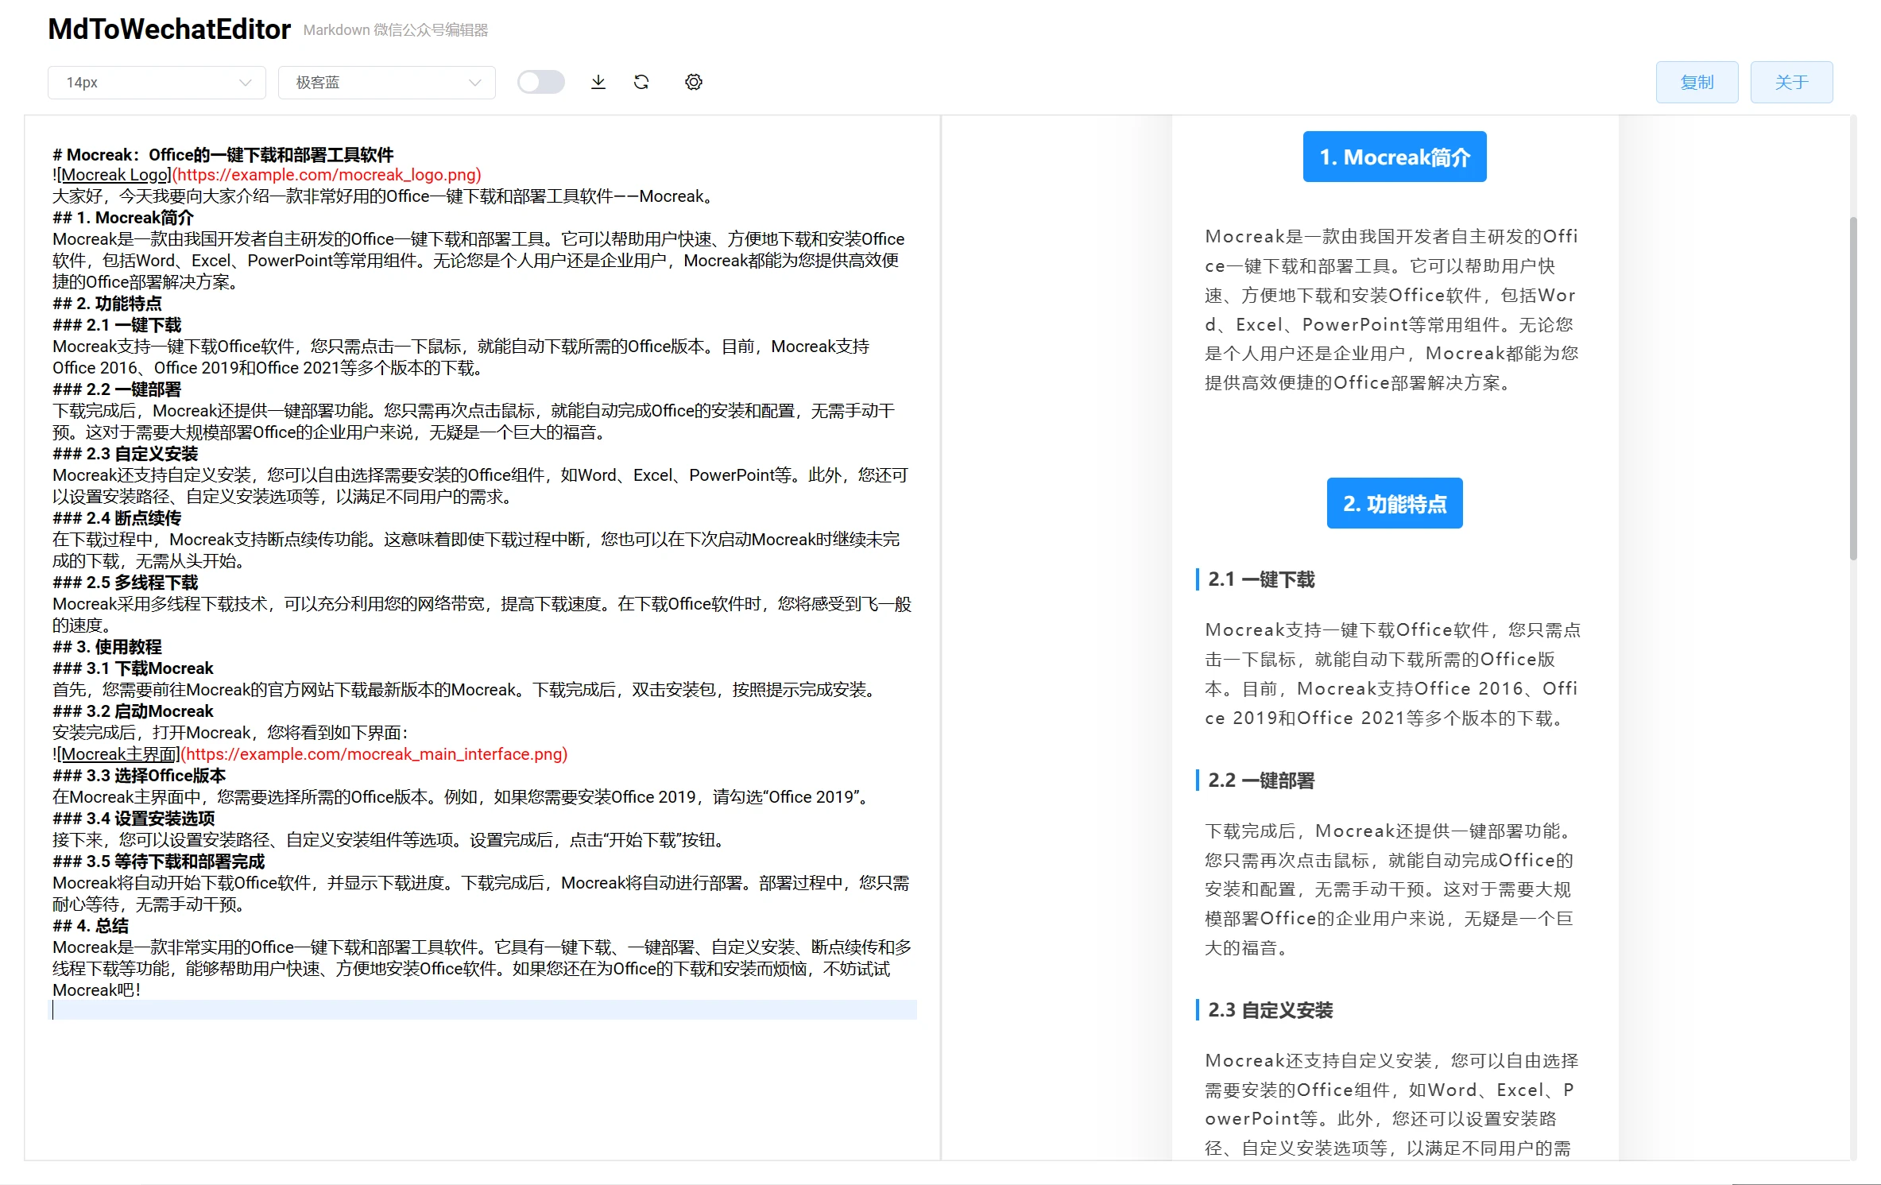Click the download icon in toolbar
The image size is (1881, 1185).
[598, 82]
